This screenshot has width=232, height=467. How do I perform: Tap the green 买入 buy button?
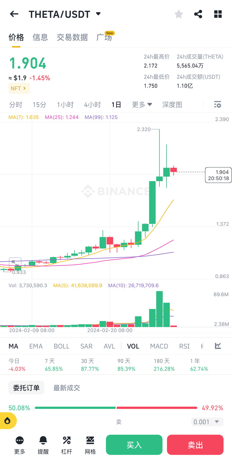(134, 445)
